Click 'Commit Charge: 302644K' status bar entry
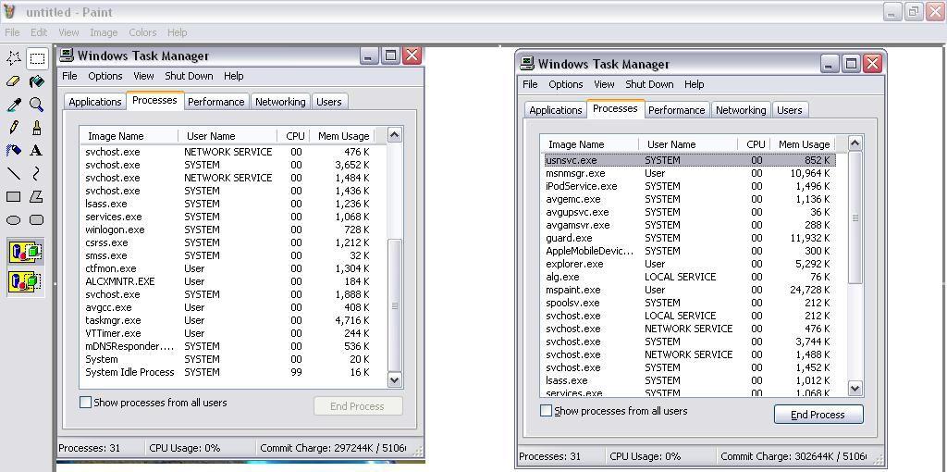The width and height of the screenshot is (947, 472). coord(793,457)
